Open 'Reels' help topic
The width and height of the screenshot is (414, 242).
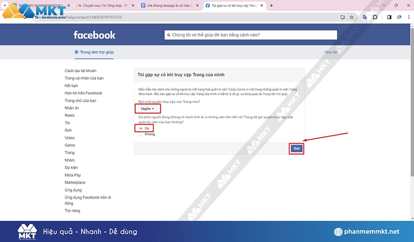click(x=69, y=115)
